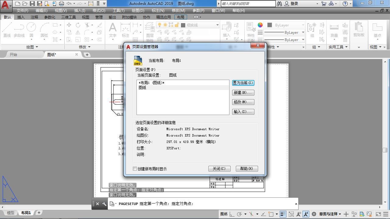Click the Save icon in quick access toolbar
Image resolution: width=390 pixels, height=219 pixels.
pyautogui.click(x=32, y=4)
